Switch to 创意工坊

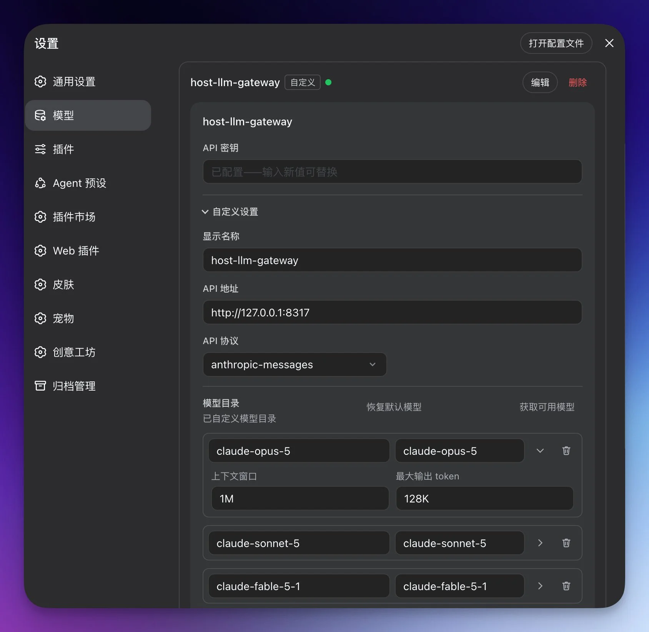pos(88,352)
